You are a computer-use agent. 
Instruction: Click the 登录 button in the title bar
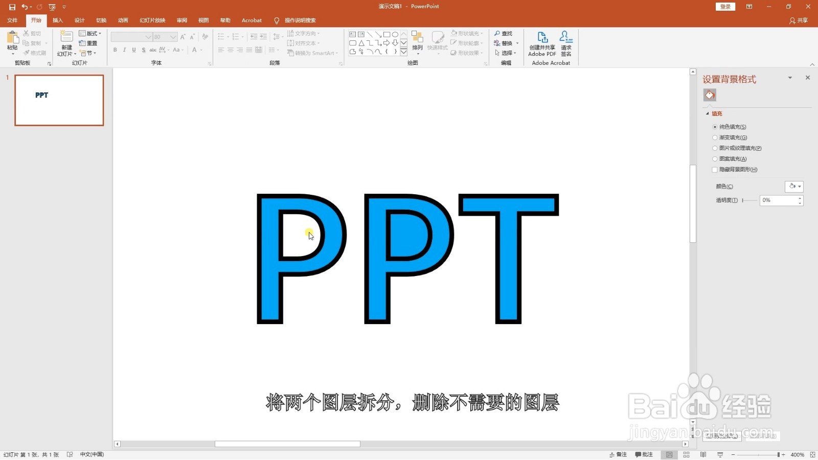[725, 6]
